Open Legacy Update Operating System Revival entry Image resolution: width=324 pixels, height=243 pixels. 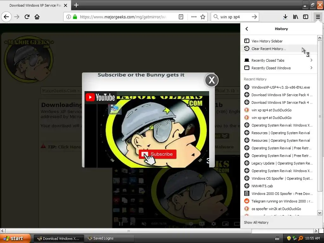coord(279,163)
